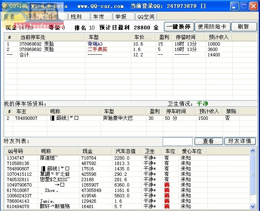260x211 pixels.
Task: Select friend 1334747 厚道恒
Action: [127, 158]
